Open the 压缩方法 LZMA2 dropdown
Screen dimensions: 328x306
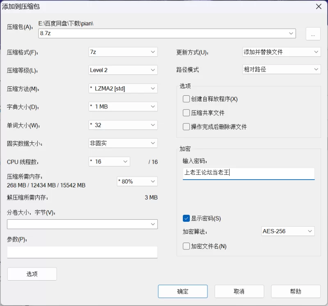pyautogui.click(x=123, y=88)
